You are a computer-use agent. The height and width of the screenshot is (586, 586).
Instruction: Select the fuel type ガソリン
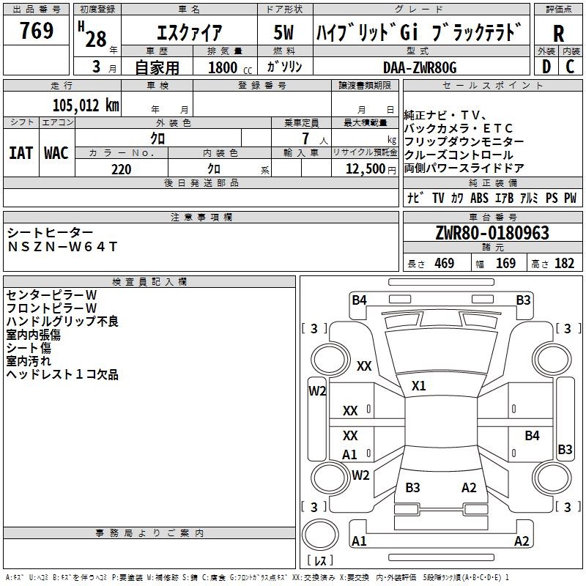(284, 67)
